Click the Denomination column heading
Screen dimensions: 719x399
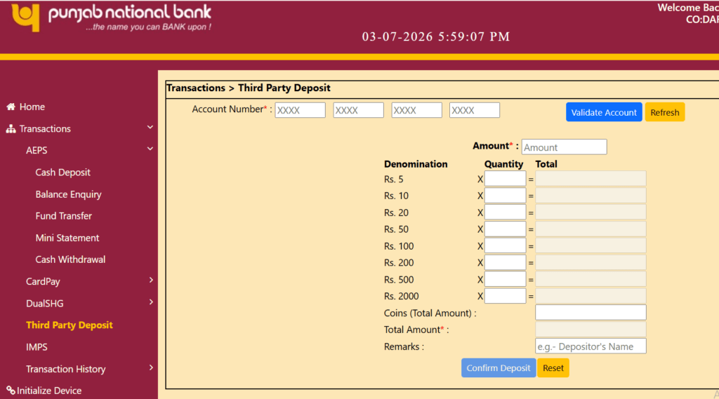416,164
